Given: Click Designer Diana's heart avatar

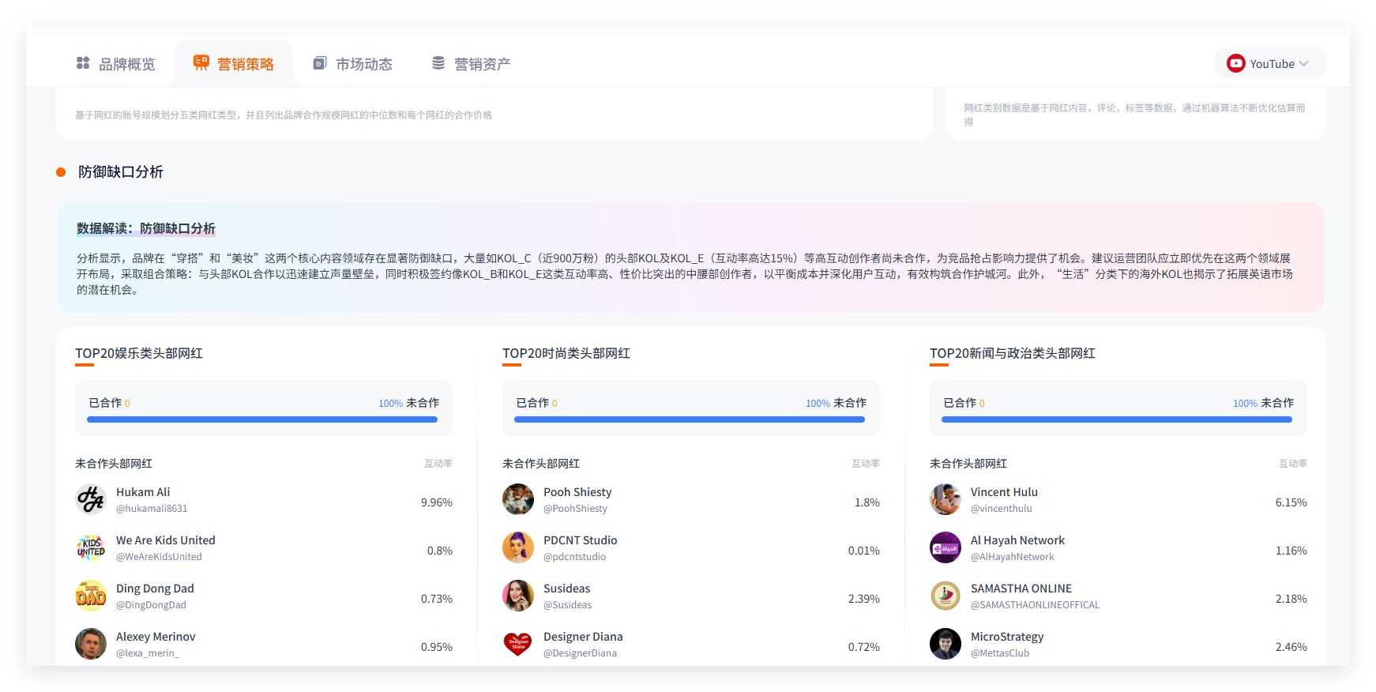Looking at the screenshot, I should click(518, 644).
